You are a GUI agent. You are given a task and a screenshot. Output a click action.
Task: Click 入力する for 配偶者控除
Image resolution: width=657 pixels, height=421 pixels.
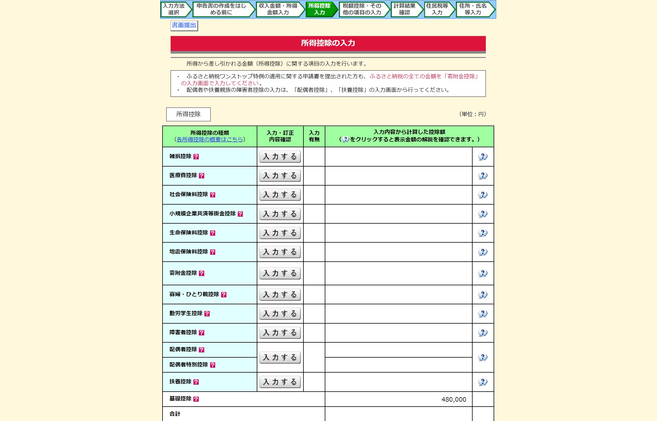280,357
